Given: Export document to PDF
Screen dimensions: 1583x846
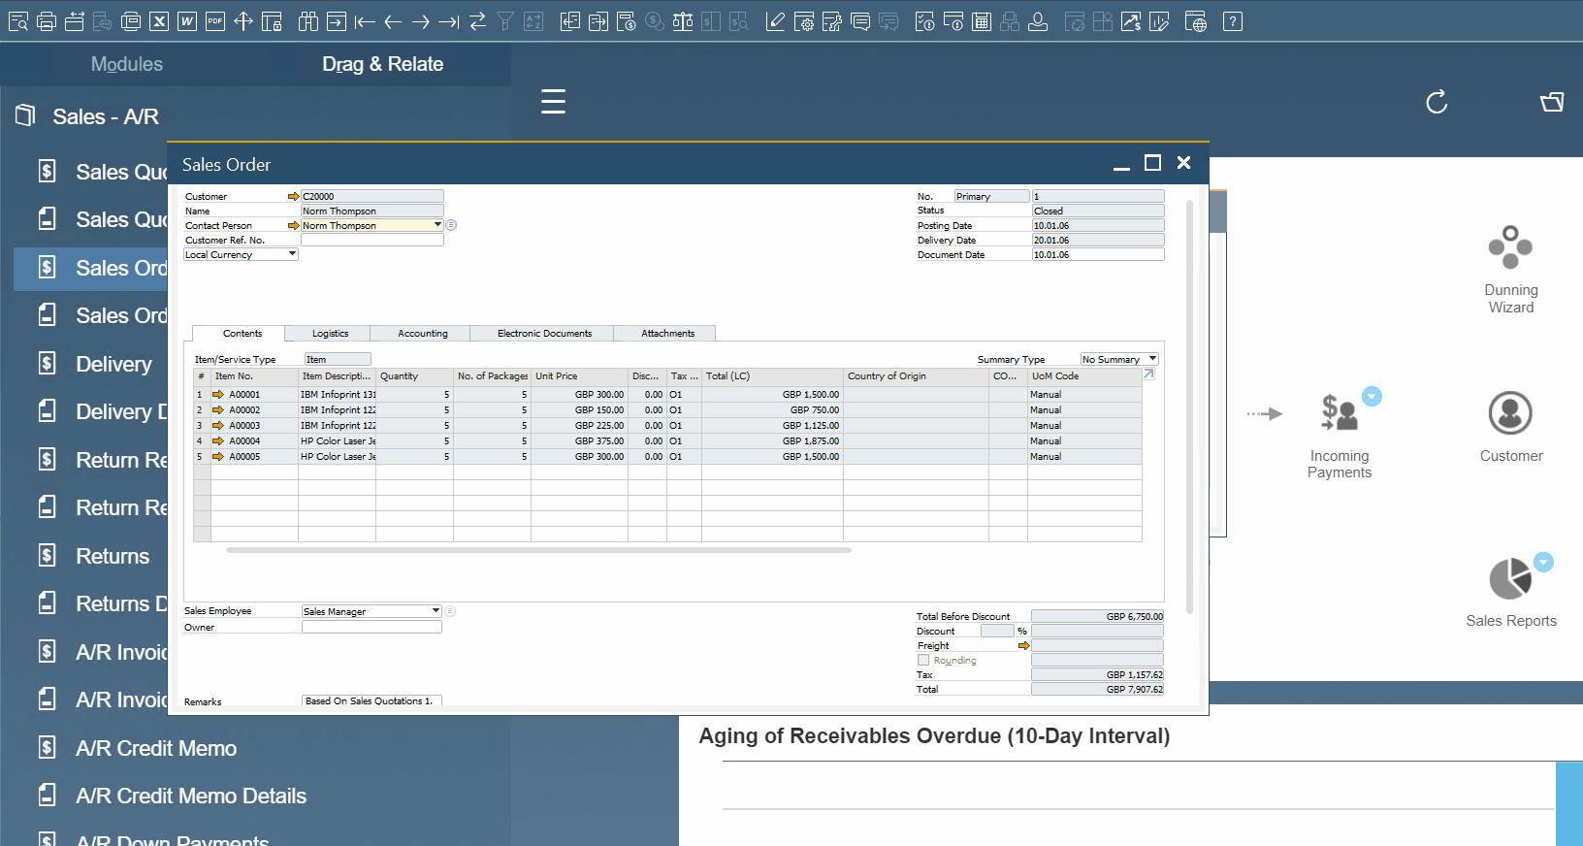Looking at the screenshot, I should (x=215, y=21).
